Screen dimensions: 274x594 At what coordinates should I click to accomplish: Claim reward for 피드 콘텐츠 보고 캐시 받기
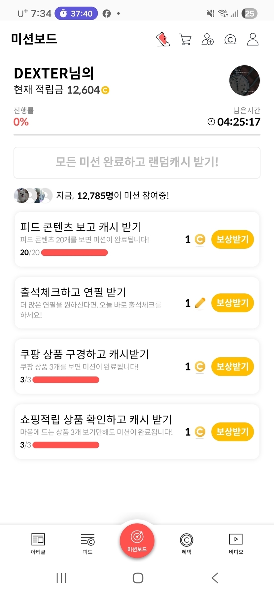tap(232, 239)
